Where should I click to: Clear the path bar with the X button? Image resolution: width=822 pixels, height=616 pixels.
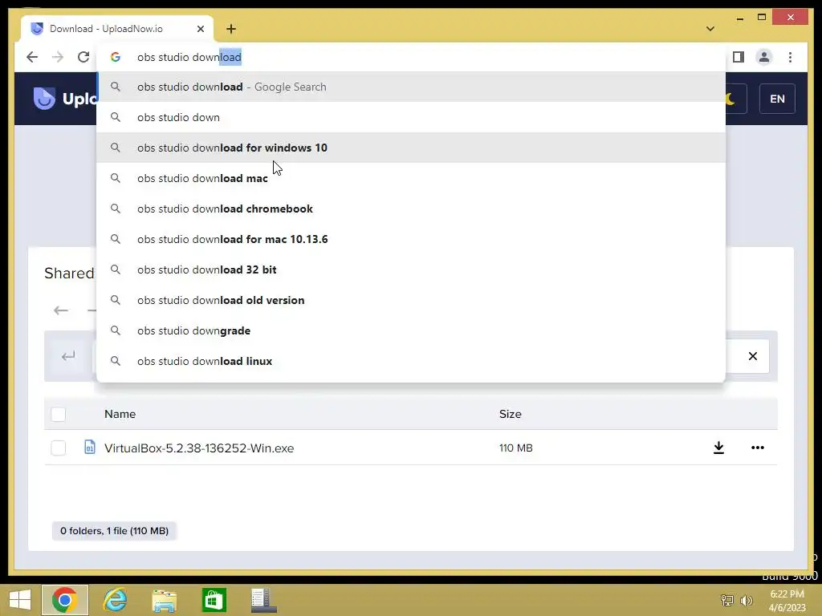click(x=753, y=356)
